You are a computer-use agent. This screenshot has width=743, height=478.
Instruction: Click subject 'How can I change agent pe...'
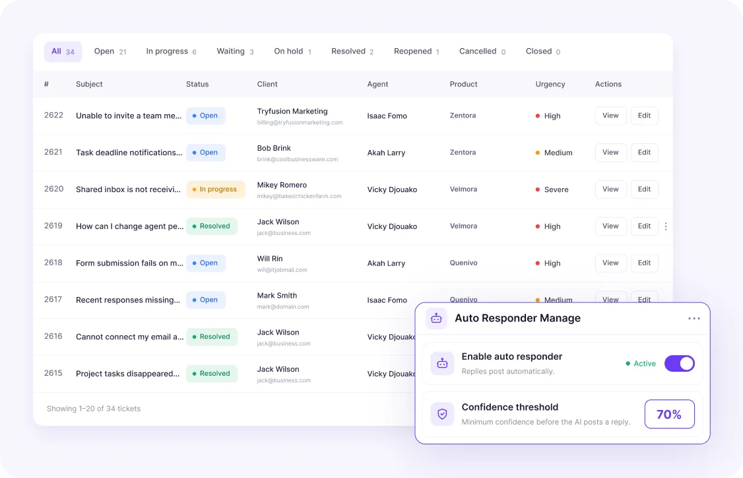point(130,226)
